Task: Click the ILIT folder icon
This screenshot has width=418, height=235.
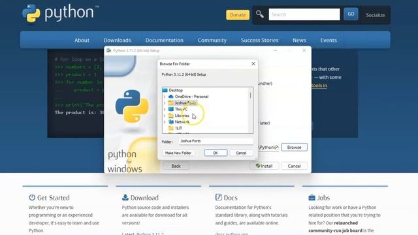Action: point(171,128)
